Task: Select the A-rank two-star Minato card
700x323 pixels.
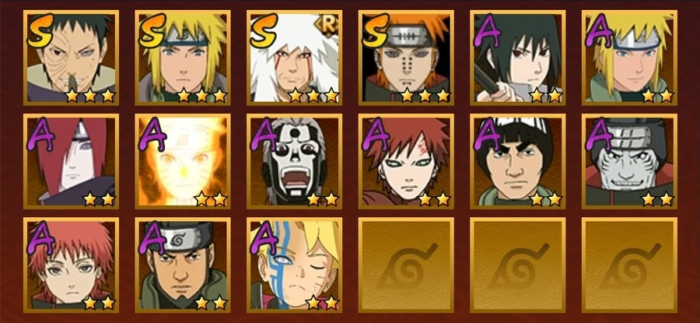Action: point(629,58)
